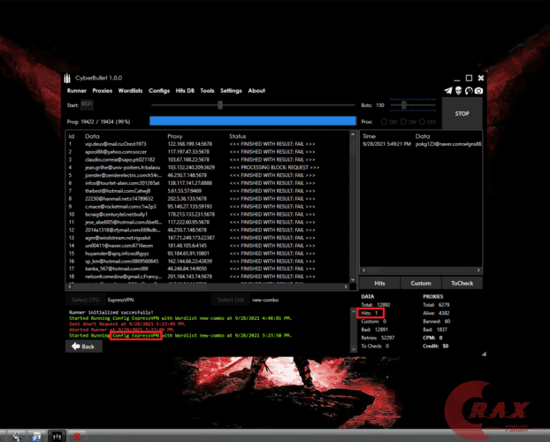Click the Proxy column header

point(175,136)
